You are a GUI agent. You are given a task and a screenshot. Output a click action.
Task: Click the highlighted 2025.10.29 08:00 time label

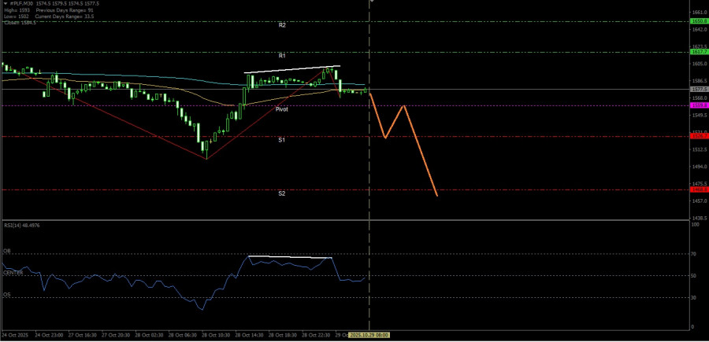[x=370, y=334]
